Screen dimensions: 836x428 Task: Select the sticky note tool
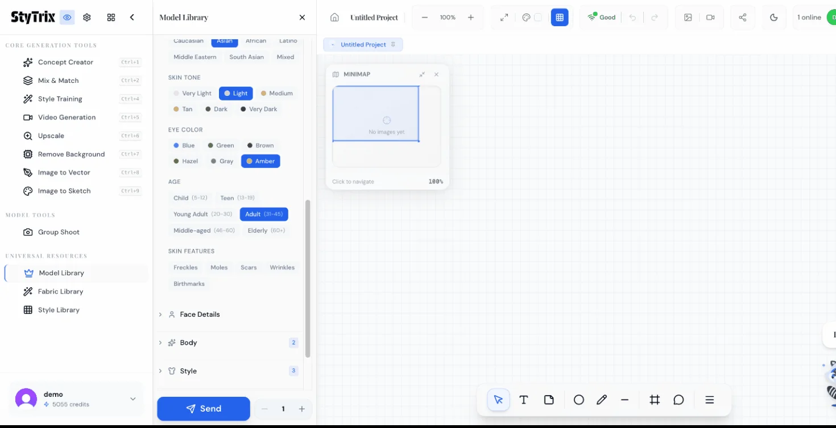[549, 400]
